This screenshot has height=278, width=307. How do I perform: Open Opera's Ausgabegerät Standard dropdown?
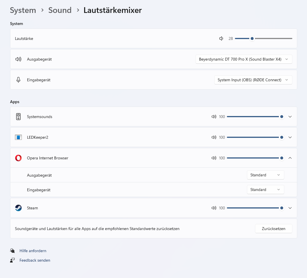tap(265, 175)
